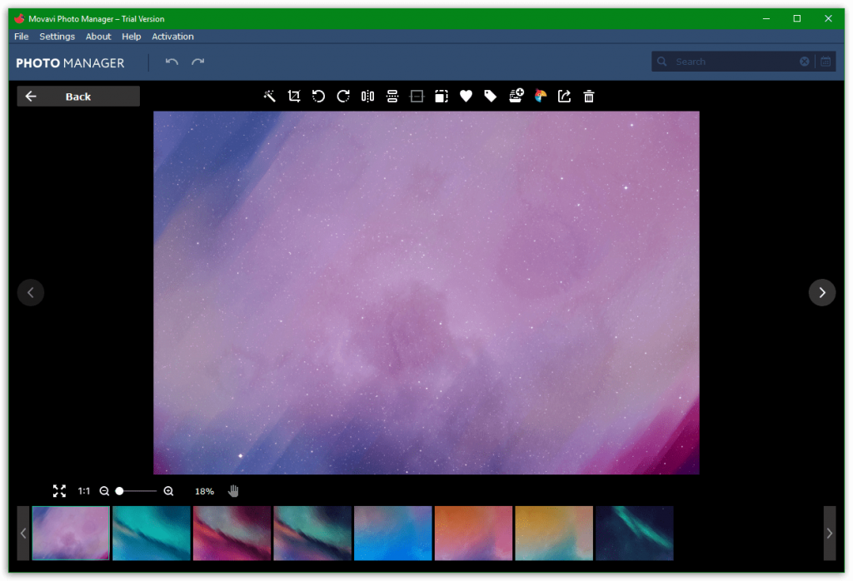The width and height of the screenshot is (853, 581).
Task: Set zoom to 1:1 actual size
Action: point(84,491)
